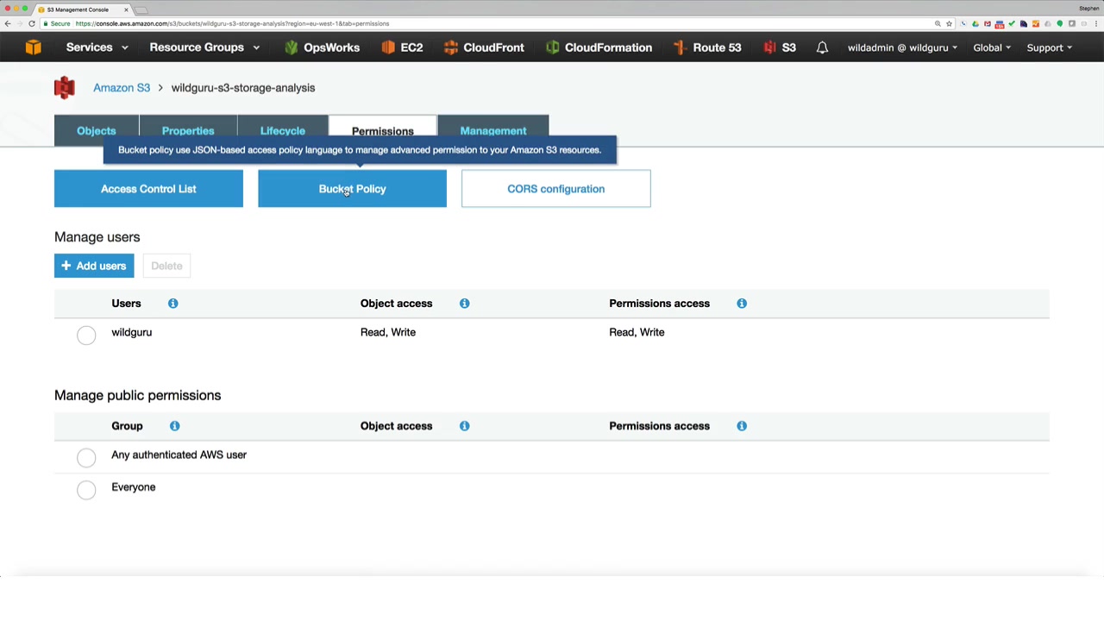This screenshot has width=1104, height=621.
Task: Click the wildguru row's Permissions access value
Action: (x=637, y=332)
